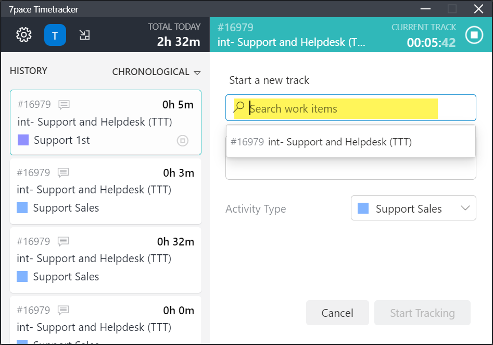Image resolution: width=493 pixels, height=345 pixels.
Task: Click the Start a new track heading
Action: pyautogui.click(x=269, y=80)
